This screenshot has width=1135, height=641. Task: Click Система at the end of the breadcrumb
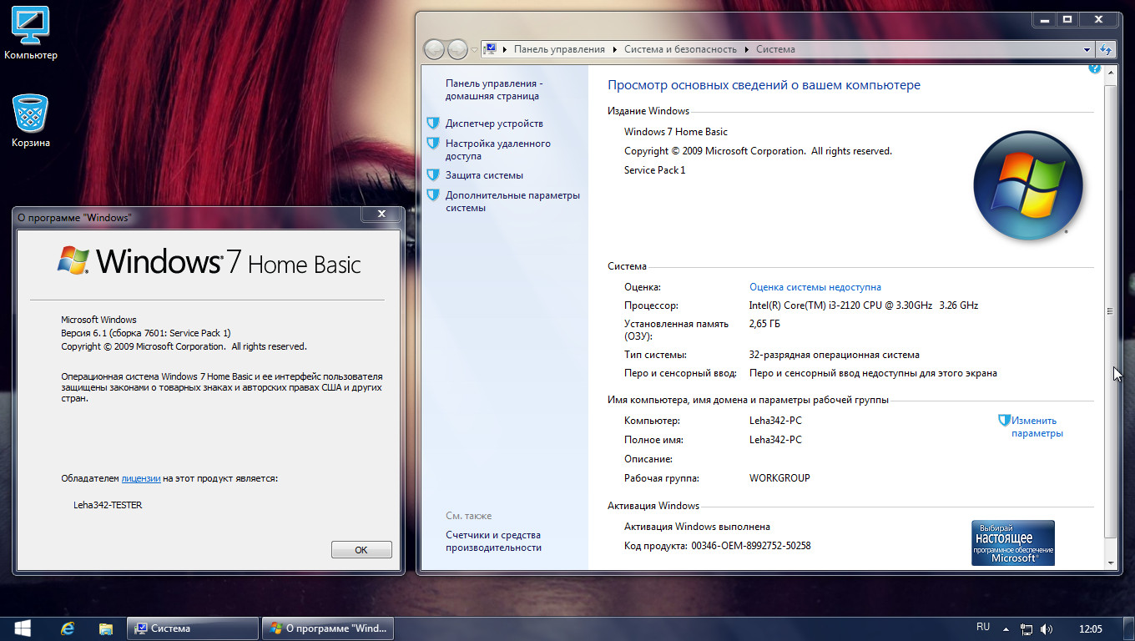775,49
